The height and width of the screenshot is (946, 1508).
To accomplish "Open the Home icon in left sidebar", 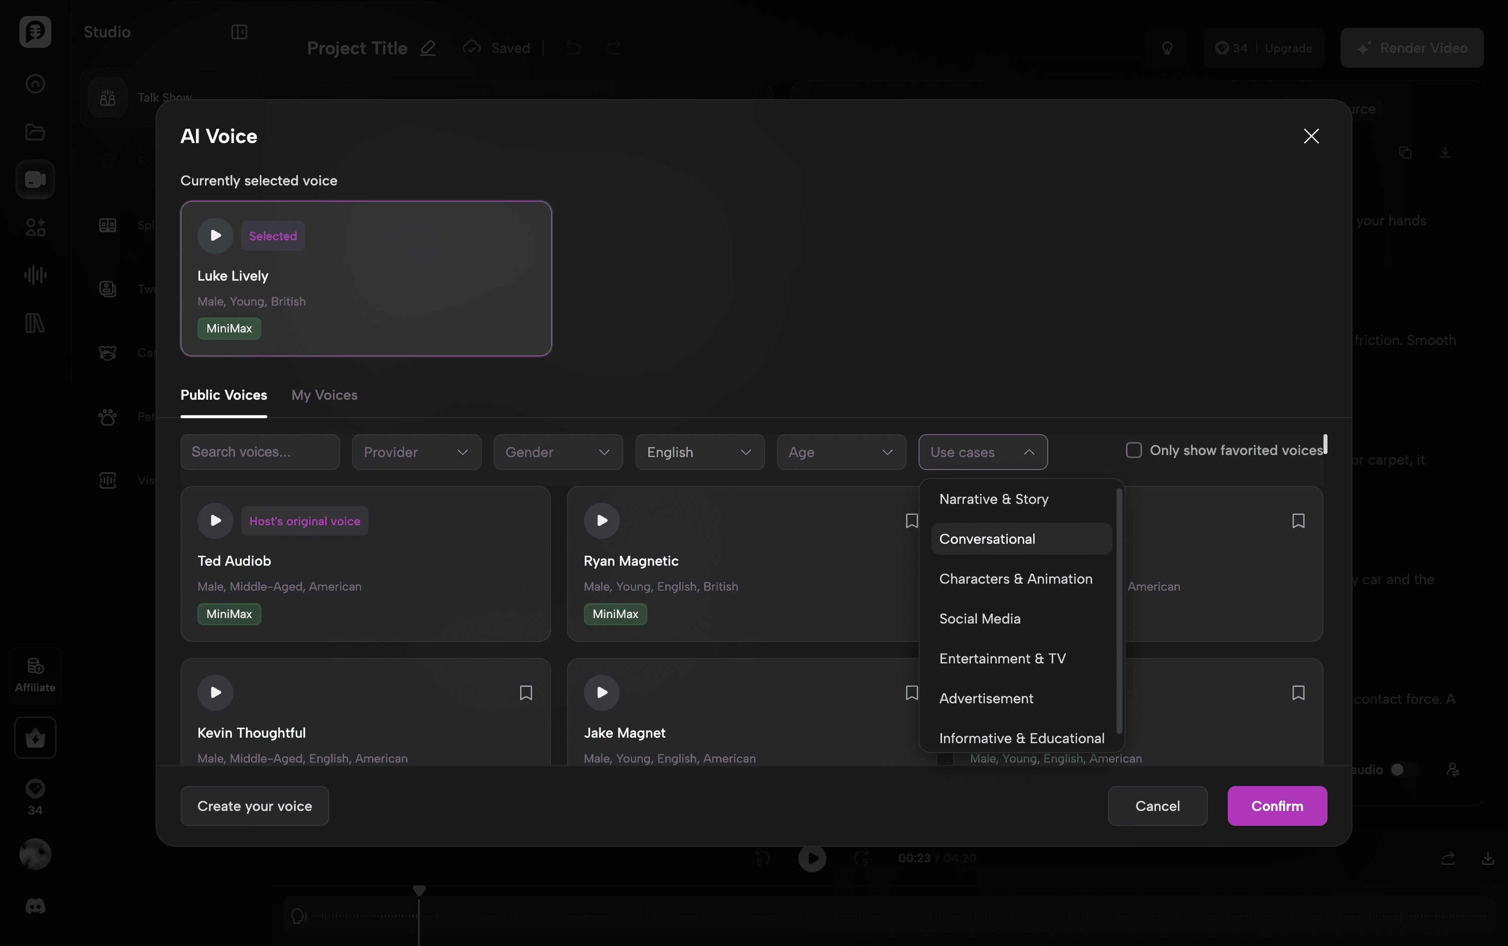I will [35, 84].
